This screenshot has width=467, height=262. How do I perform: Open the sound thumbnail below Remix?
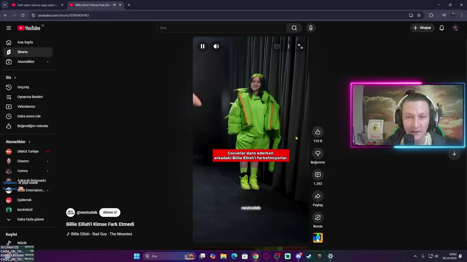pos(318,238)
